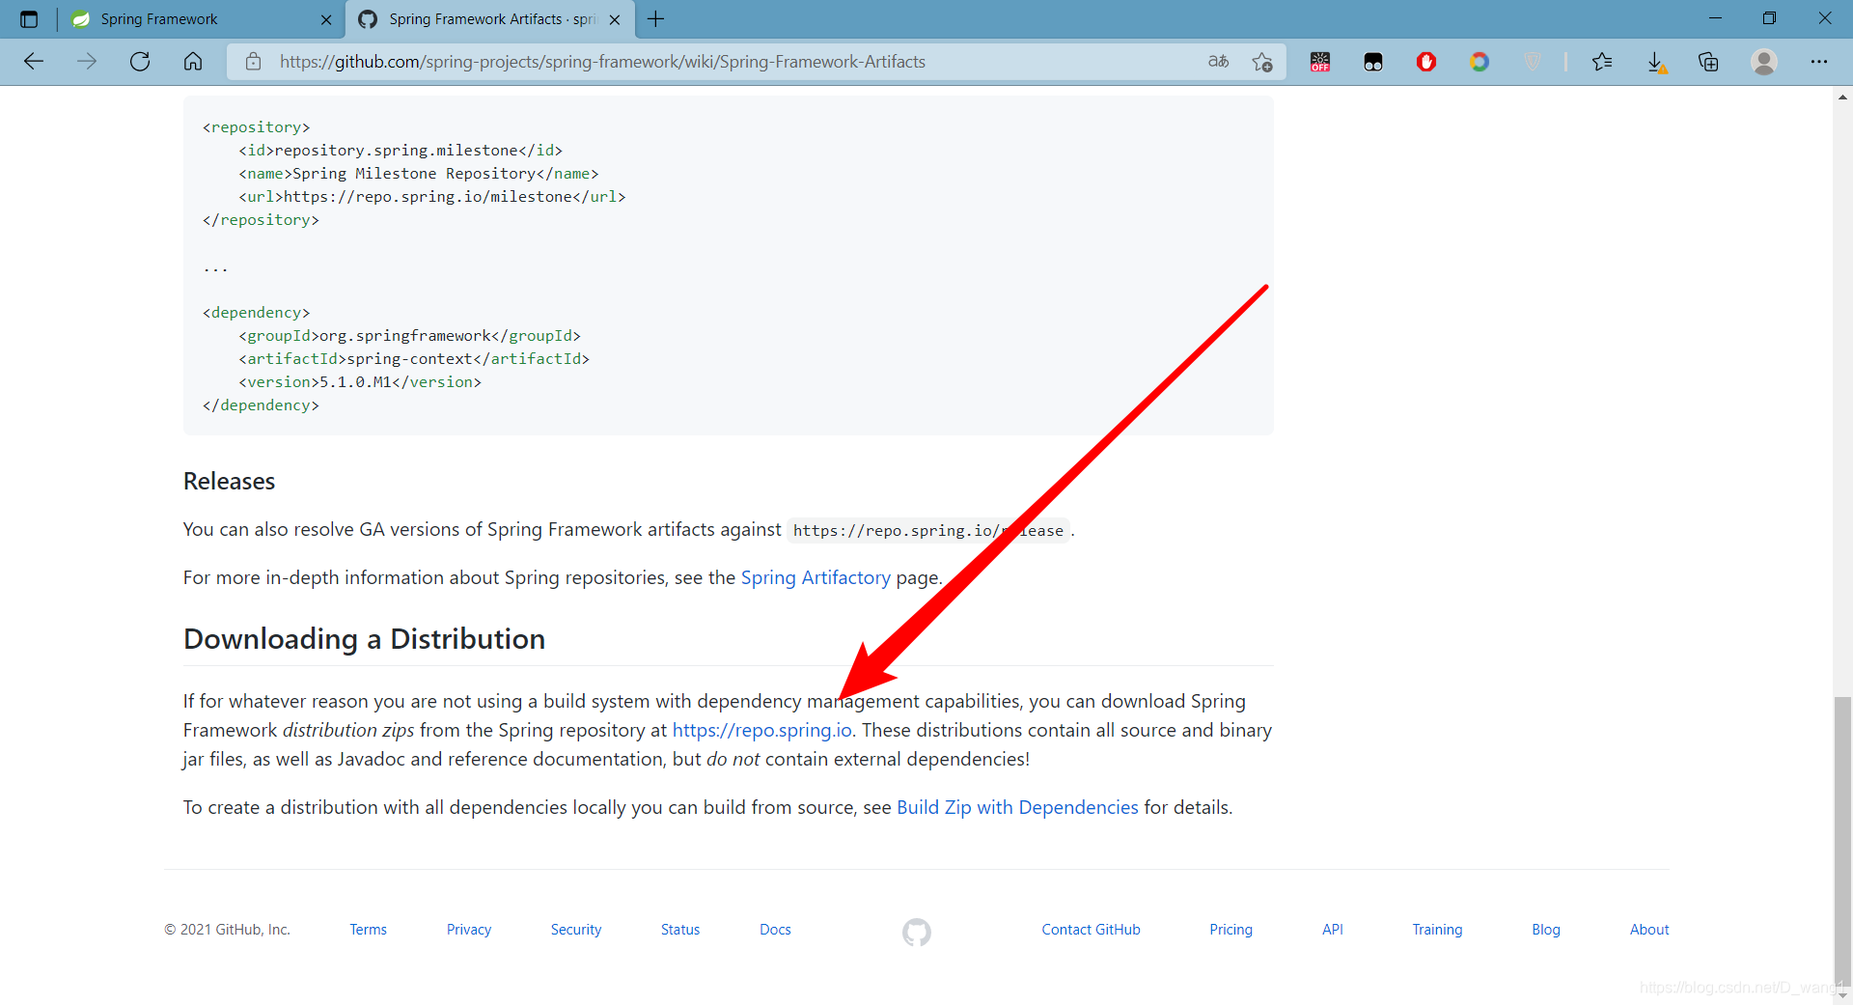
Task: Open the colorful circle extension icon
Action: (x=1480, y=62)
